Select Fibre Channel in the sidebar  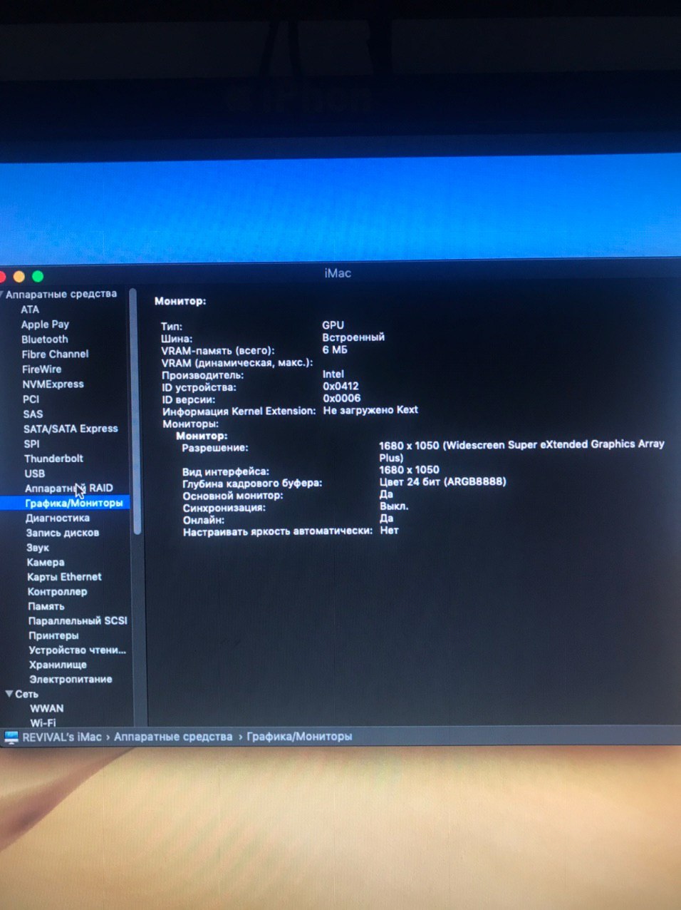coord(55,354)
